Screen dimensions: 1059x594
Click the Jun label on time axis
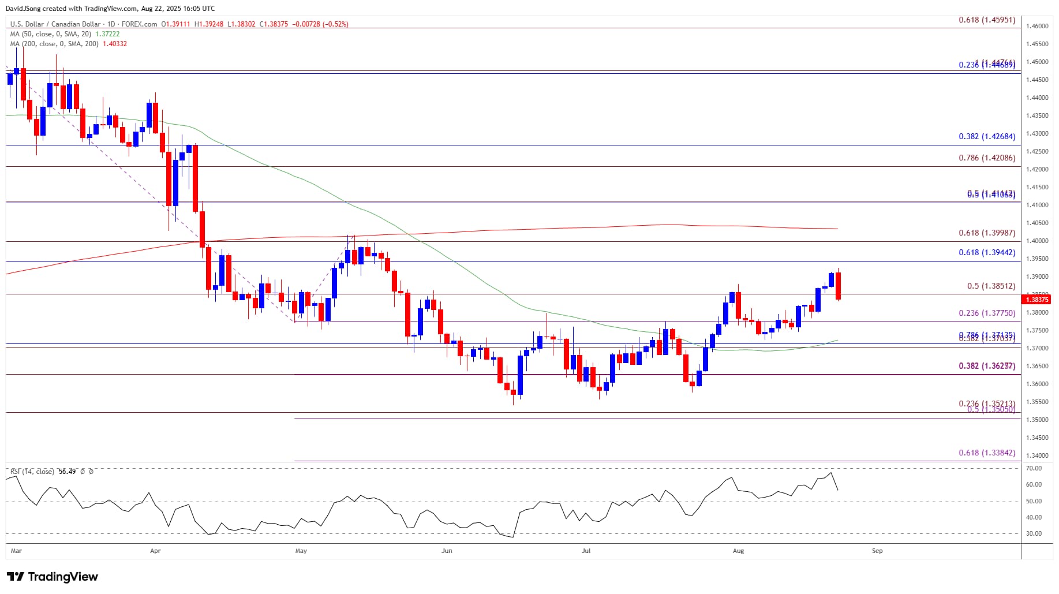[447, 551]
